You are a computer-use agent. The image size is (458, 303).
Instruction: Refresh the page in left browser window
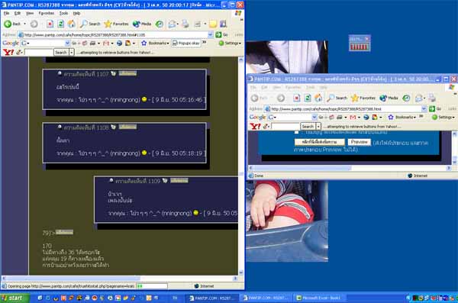[x=60, y=24]
